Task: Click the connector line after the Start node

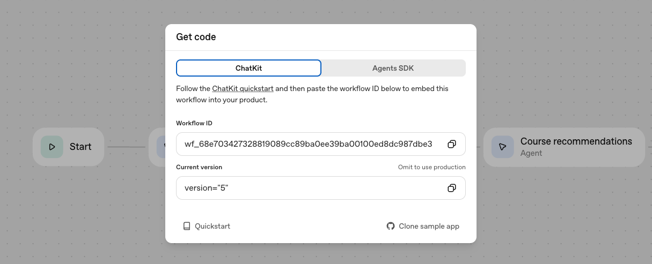Action: pos(126,147)
